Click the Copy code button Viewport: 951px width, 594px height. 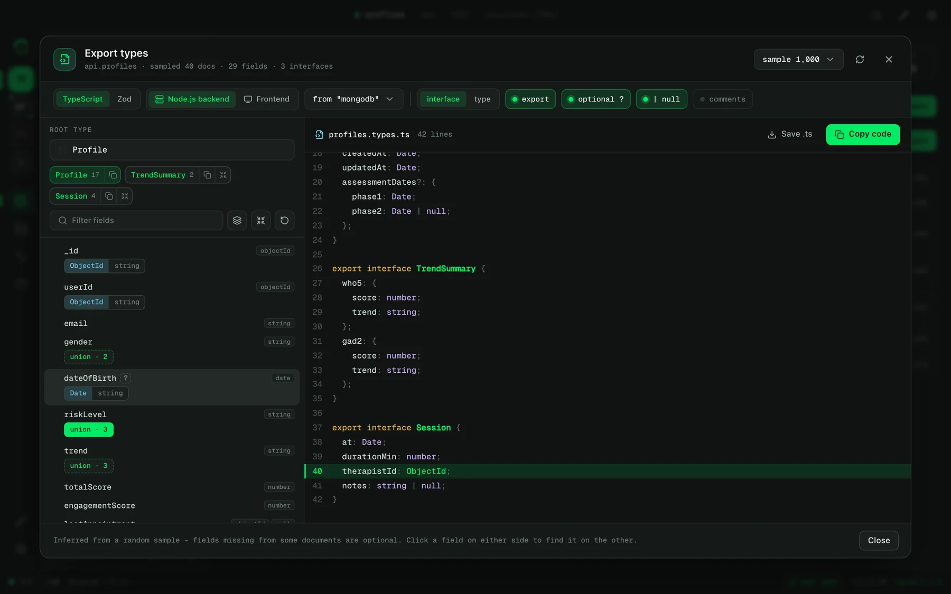863,135
